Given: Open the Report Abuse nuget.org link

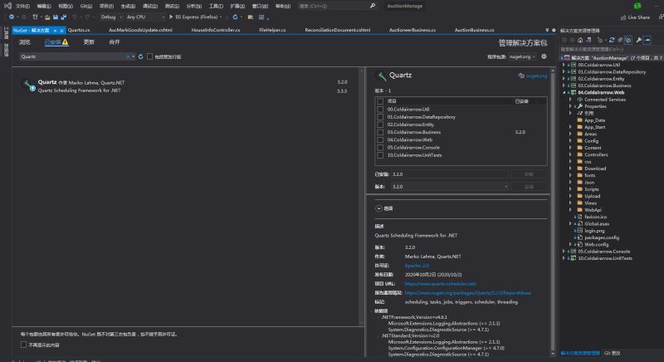Looking at the screenshot, I should [x=468, y=292].
